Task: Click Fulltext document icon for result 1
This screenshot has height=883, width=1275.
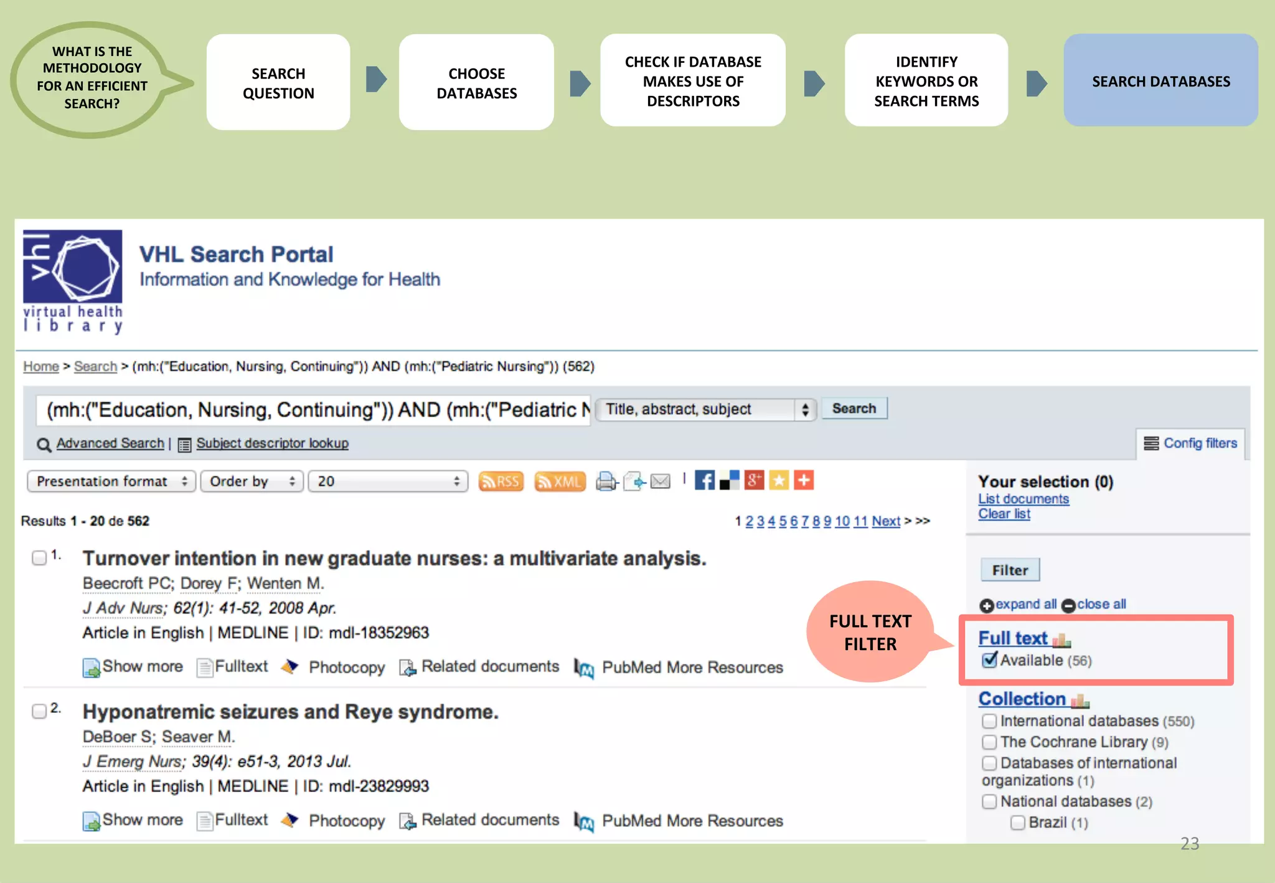Action: [x=204, y=668]
